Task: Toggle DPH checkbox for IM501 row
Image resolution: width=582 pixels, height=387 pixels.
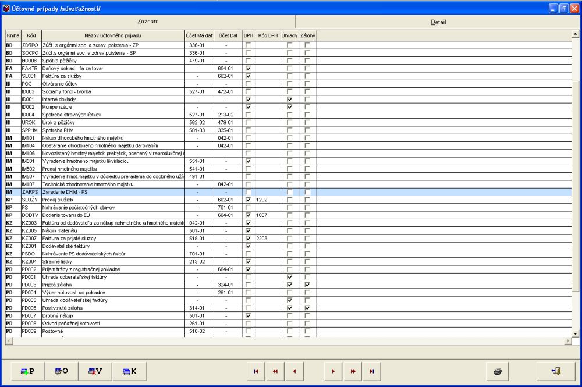Action: pos(249,161)
